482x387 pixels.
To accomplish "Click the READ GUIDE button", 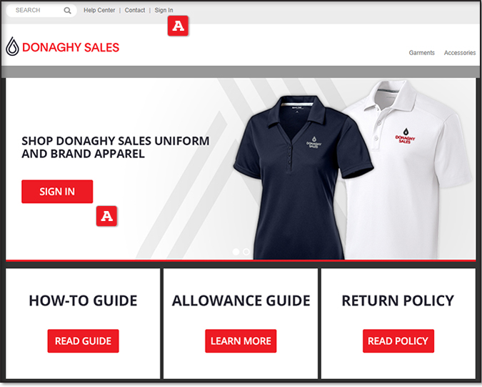I will (83, 341).
